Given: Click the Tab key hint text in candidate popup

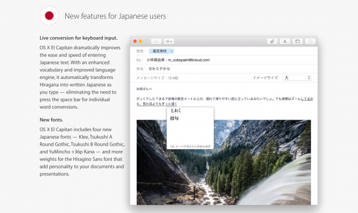Looking at the screenshot, I should (x=190, y=146).
